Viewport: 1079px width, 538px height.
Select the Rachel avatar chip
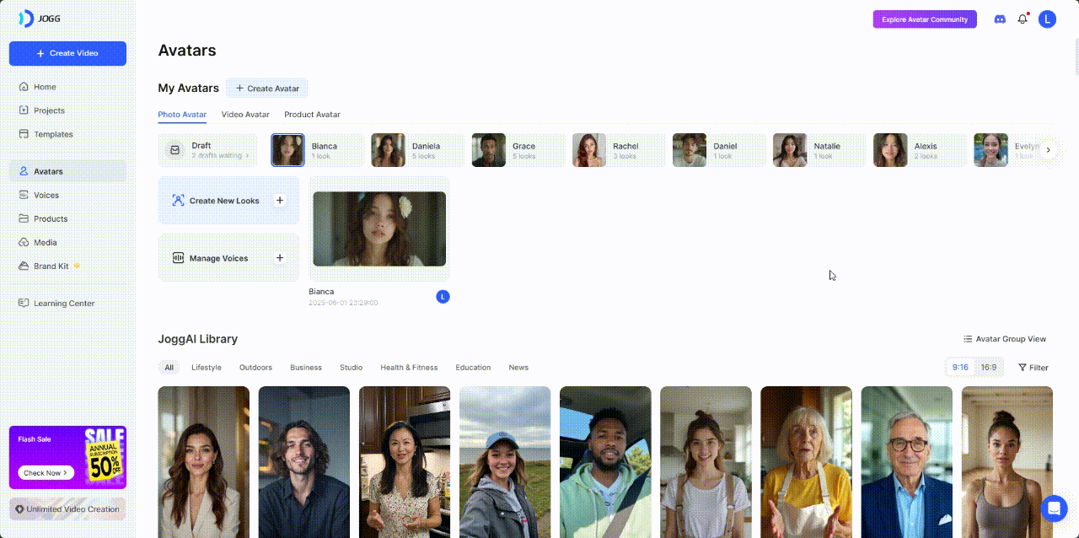tap(618, 150)
